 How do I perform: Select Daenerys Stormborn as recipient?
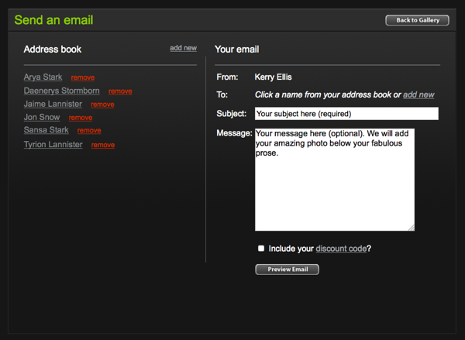[x=62, y=91]
